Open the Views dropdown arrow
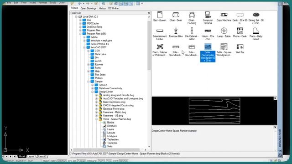The image size is (292, 164). click(142, 3)
